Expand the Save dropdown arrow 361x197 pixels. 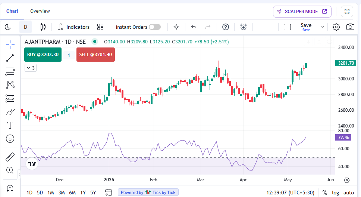322,27
